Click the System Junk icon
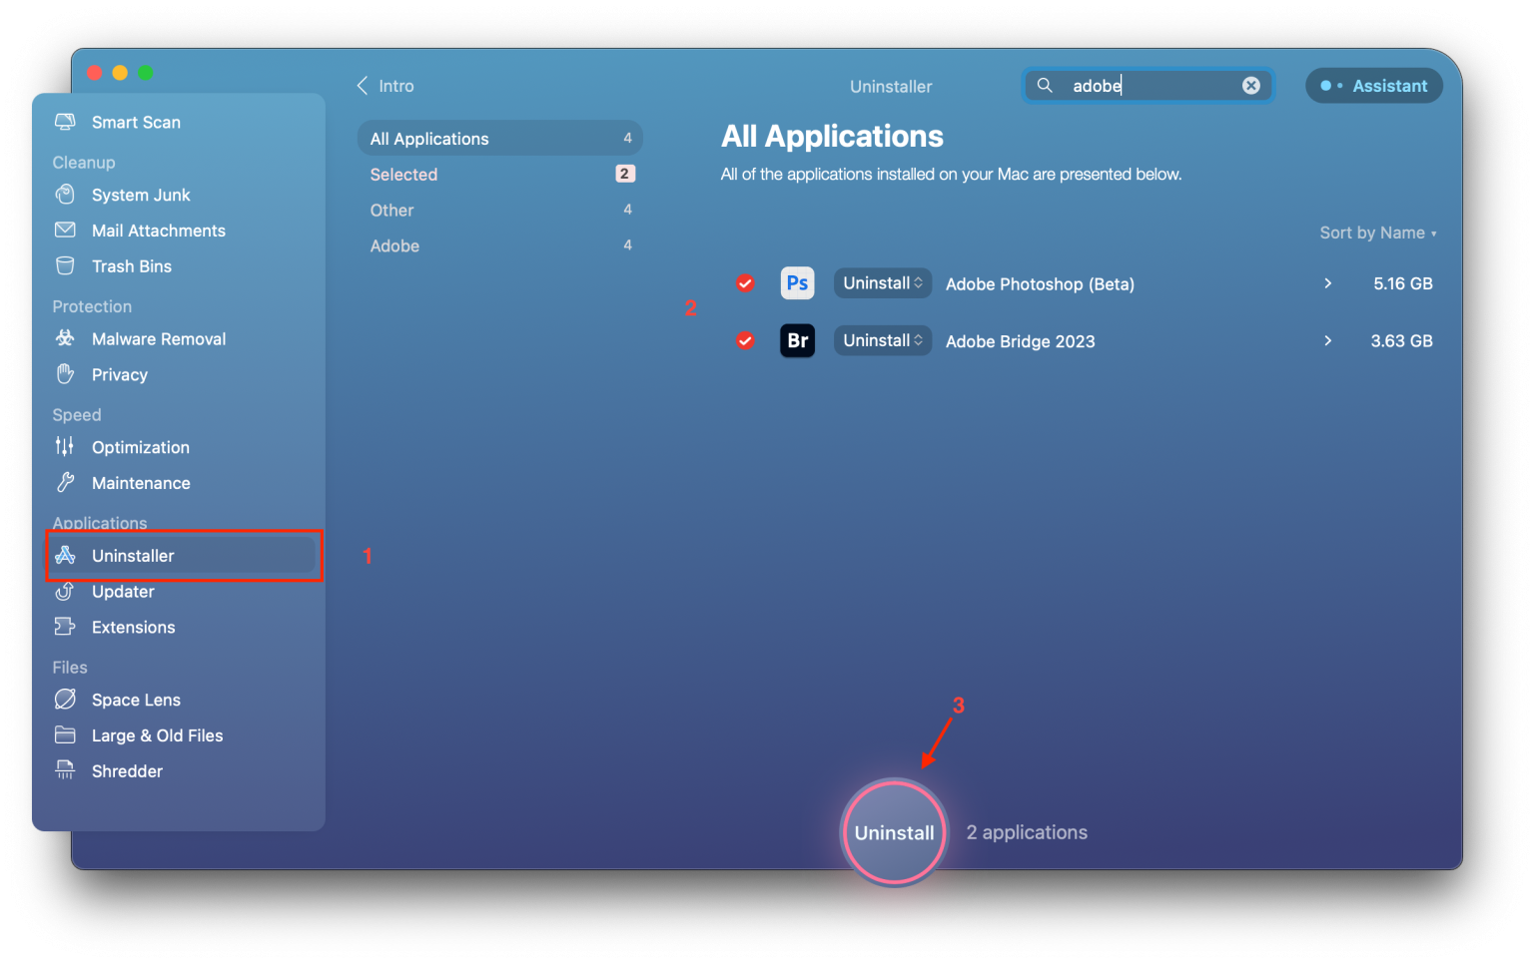This screenshot has width=1534, height=964. [65, 195]
